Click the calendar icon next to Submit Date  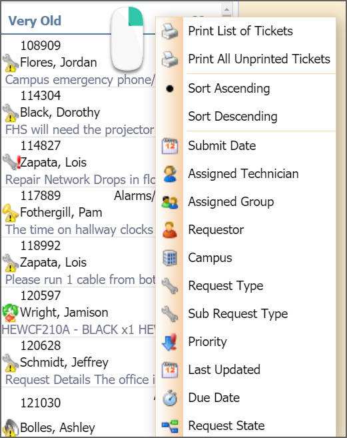170,146
